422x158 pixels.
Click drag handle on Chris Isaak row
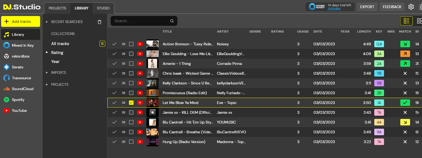(123, 73)
